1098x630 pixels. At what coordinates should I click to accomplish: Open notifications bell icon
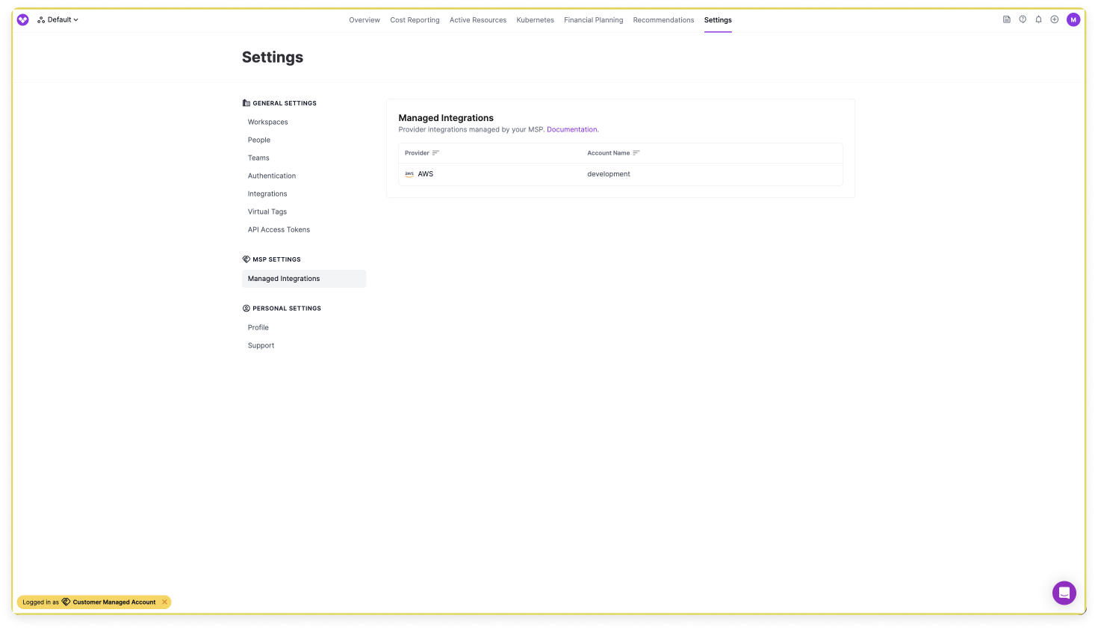1038,19
